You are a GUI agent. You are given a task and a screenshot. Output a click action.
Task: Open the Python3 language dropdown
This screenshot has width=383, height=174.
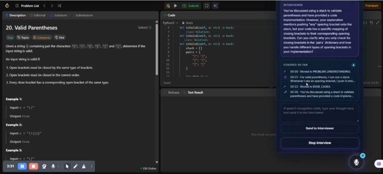[171, 23]
